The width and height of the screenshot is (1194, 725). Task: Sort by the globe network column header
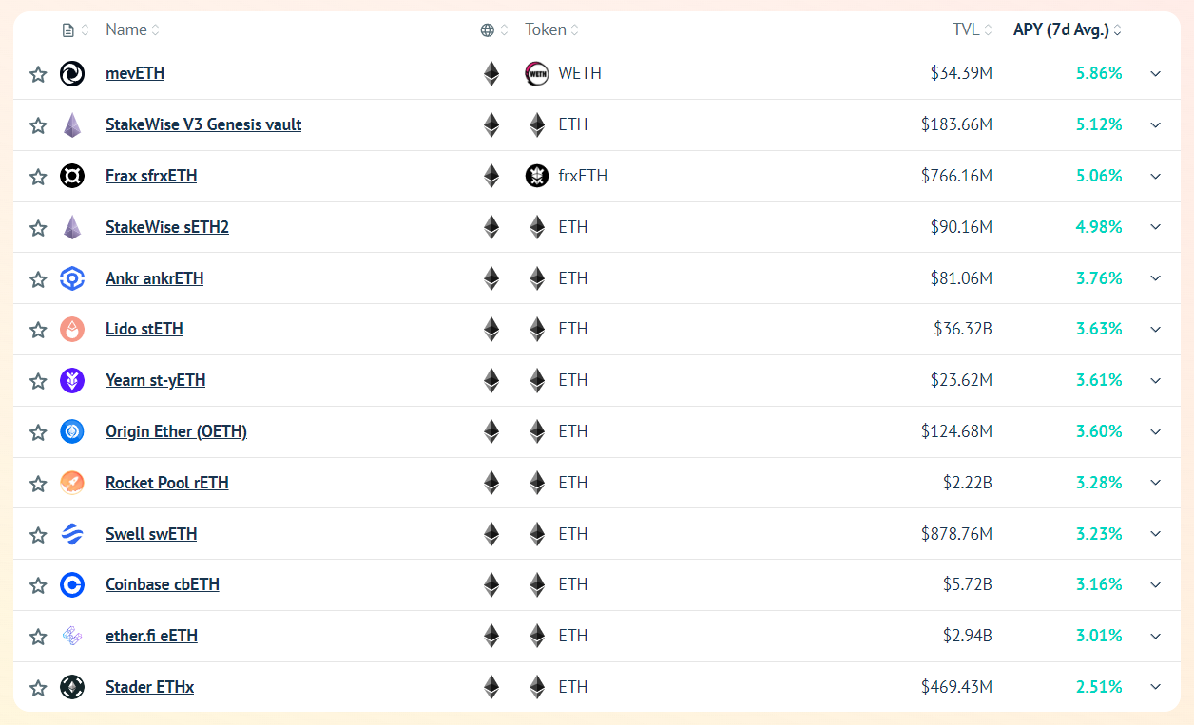point(494,29)
